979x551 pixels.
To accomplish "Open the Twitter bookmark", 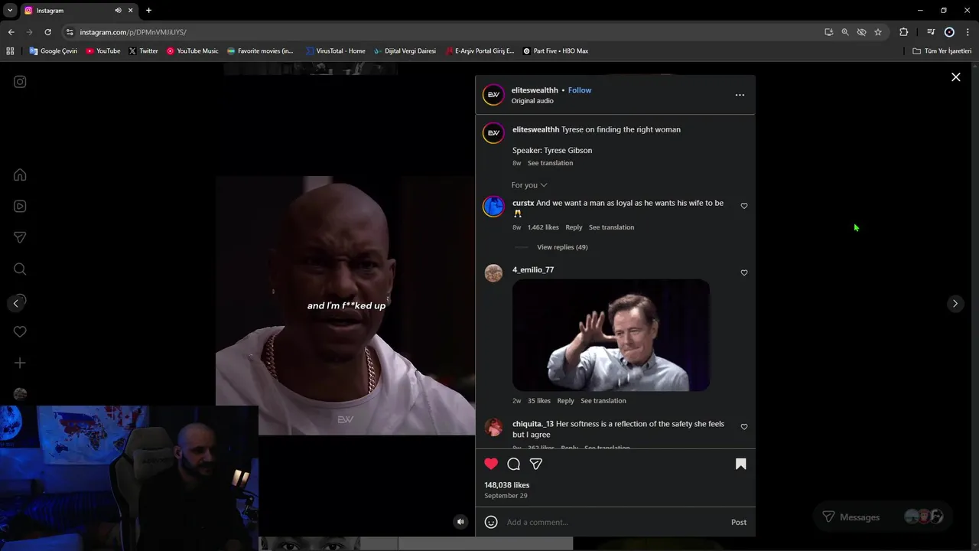I will click(143, 51).
